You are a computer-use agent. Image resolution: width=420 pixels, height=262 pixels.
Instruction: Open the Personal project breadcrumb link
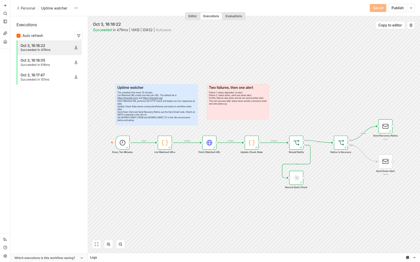coord(26,8)
